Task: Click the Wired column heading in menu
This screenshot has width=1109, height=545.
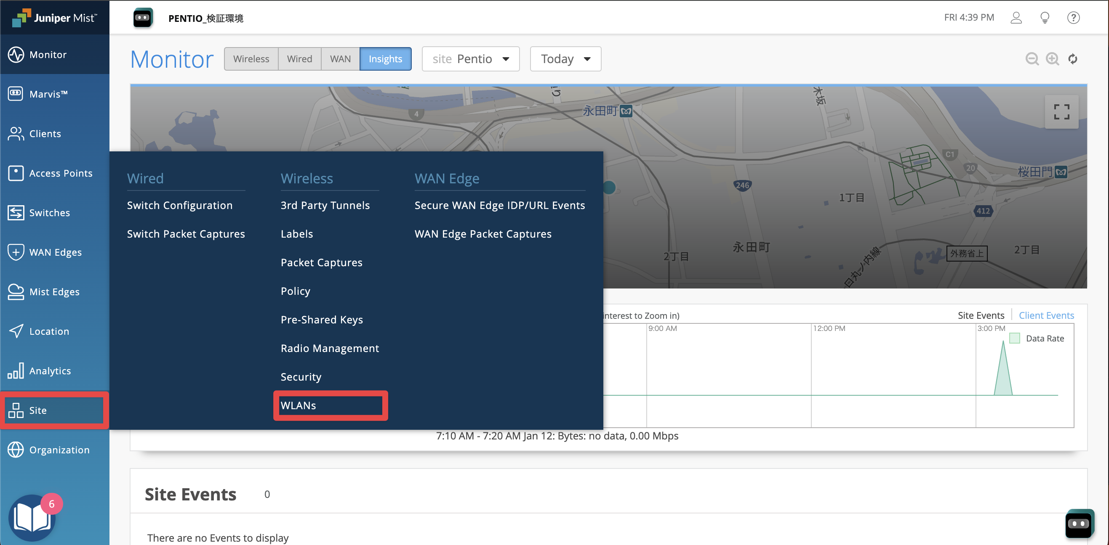Action: coord(145,178)
